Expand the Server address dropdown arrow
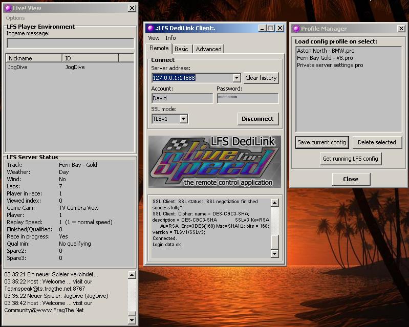Viewport: 409px width, 327px height. [236, 78]
